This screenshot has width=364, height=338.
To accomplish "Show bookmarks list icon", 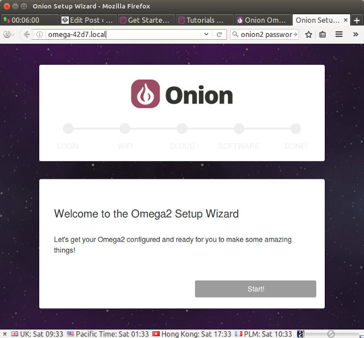I will click(322, 35).
